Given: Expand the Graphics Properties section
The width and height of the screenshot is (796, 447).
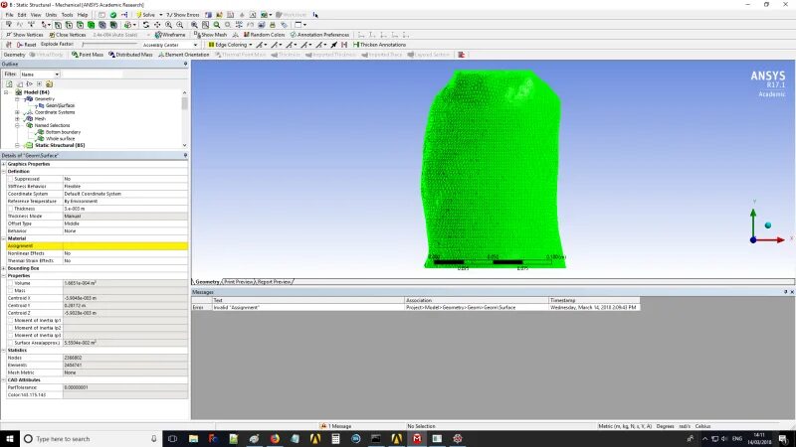Looking at the screenshot, I should point(4,164).
